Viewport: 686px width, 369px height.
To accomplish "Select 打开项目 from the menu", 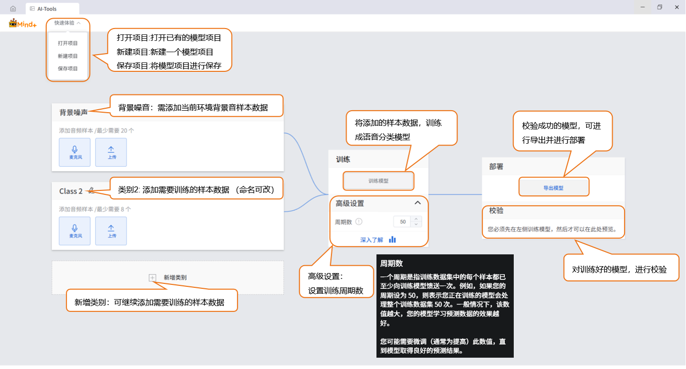I will [x=68, y=43].
